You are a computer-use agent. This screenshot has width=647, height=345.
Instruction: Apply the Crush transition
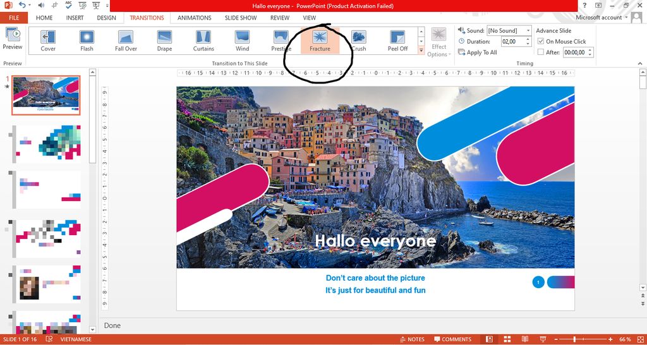(x=359, y=41)
